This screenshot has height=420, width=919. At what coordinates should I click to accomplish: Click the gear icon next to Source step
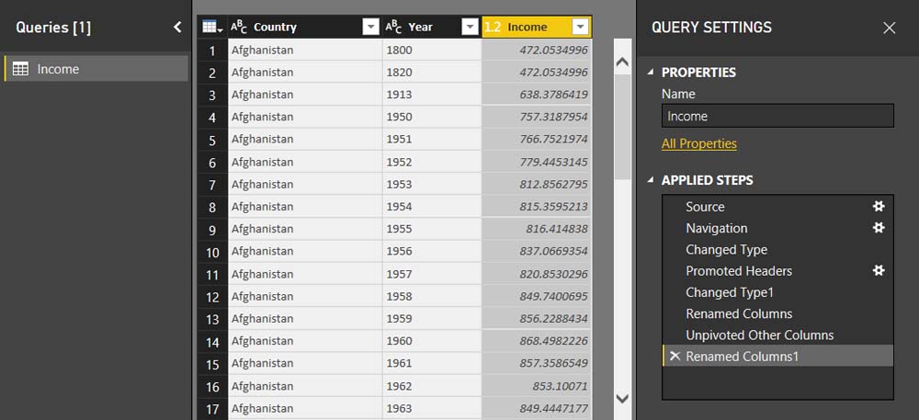[878, 207]
